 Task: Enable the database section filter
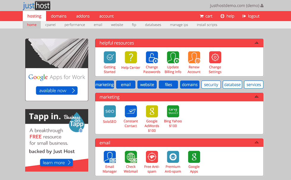[232, 85]
